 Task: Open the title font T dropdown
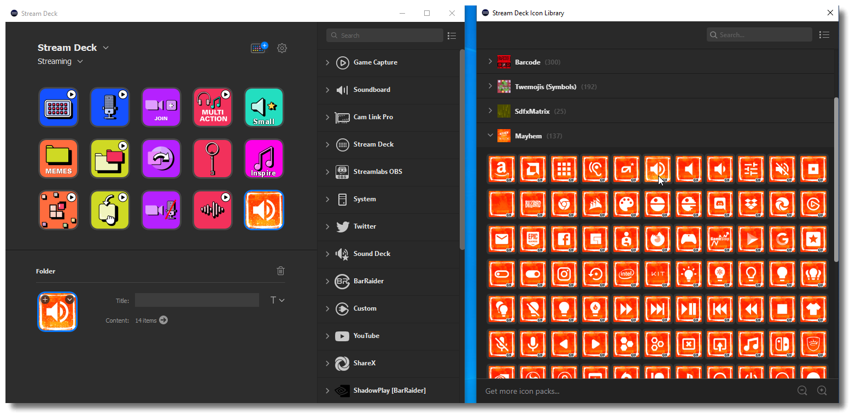(x=278, y=300)
